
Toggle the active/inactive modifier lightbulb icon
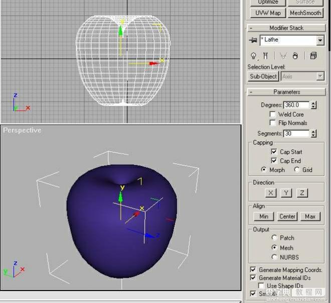[253, 56]
